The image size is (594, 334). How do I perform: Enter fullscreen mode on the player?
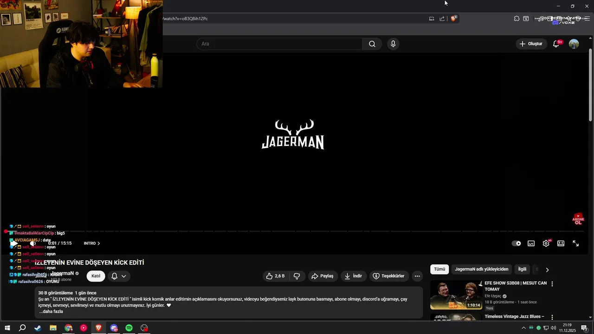(x=575, y=243)
